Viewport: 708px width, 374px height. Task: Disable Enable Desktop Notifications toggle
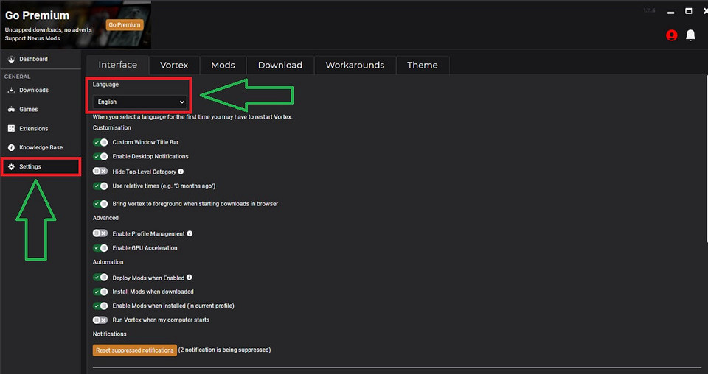point(100,157)
